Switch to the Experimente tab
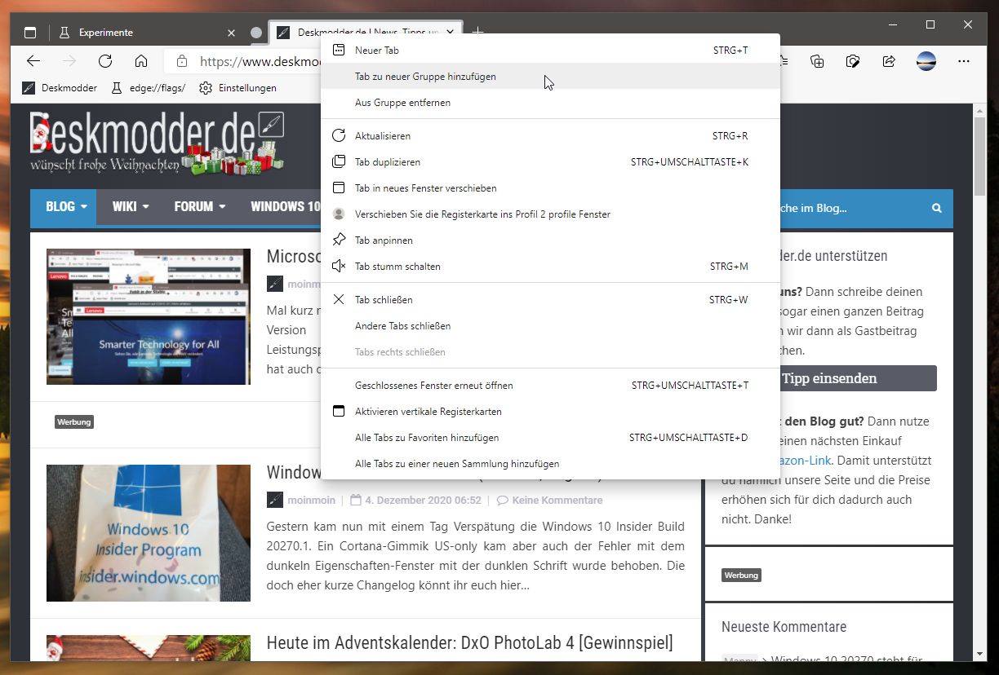The image size is (999, 675). [x=147, y=33]
